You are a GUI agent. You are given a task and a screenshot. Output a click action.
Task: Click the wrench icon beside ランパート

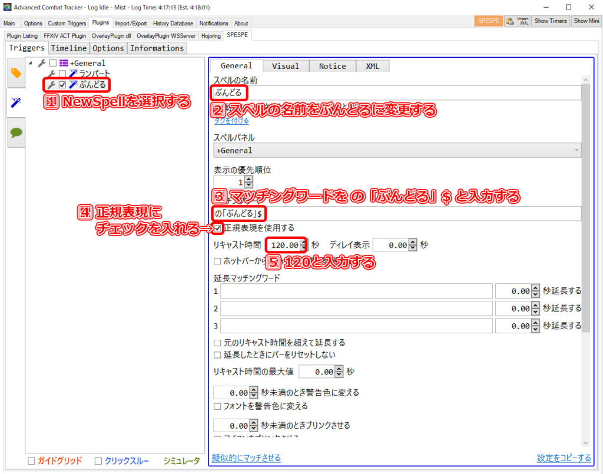point(52,74)
